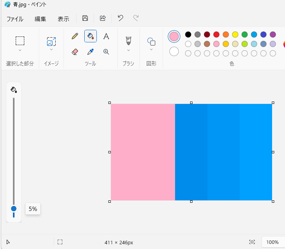Select the pink Color 1 circle
285x249 pixels.
174,36
